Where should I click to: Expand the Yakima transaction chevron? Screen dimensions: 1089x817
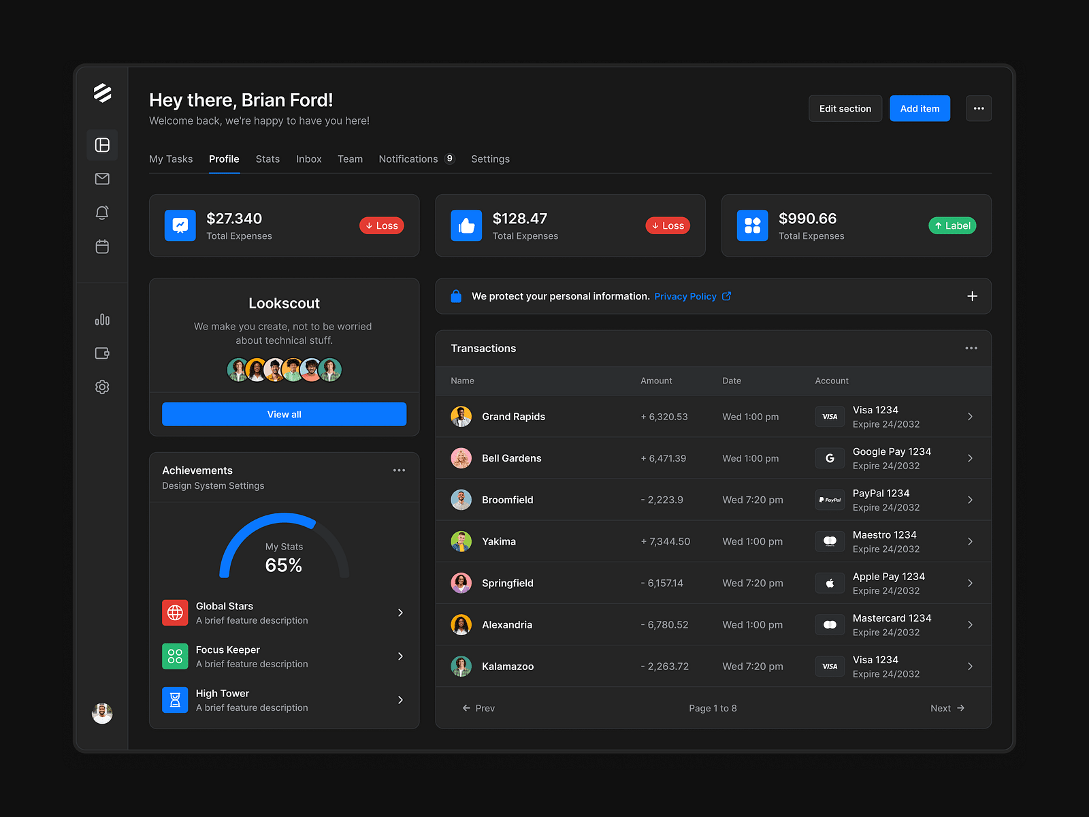970,541
